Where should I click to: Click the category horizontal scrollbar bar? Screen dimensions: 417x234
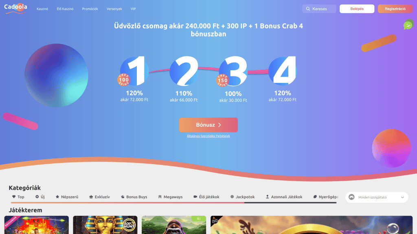[x=173, y=203]
